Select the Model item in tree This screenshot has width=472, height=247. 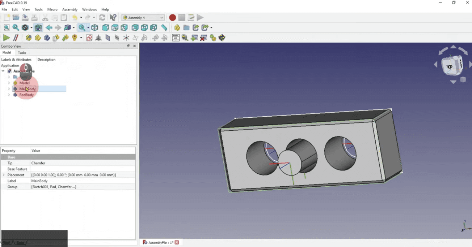pos(25,83)
